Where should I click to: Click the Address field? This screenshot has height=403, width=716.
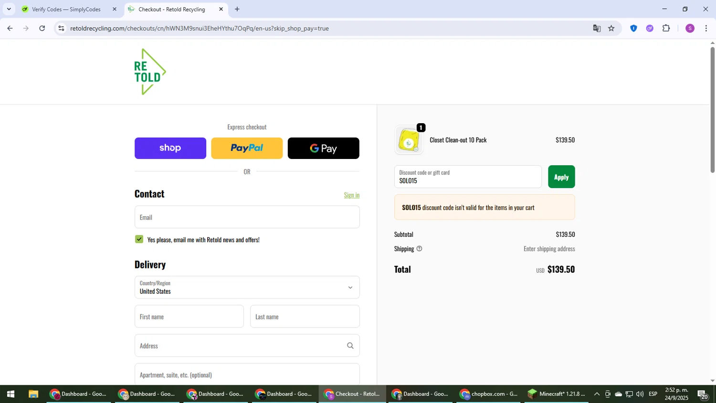click(x=247, y=346)
